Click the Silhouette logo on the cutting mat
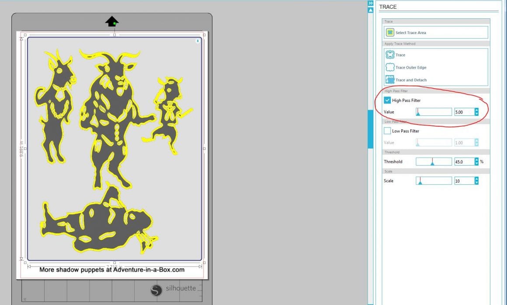This screenshot has width=507, height=305. click(x=156, y=290)
